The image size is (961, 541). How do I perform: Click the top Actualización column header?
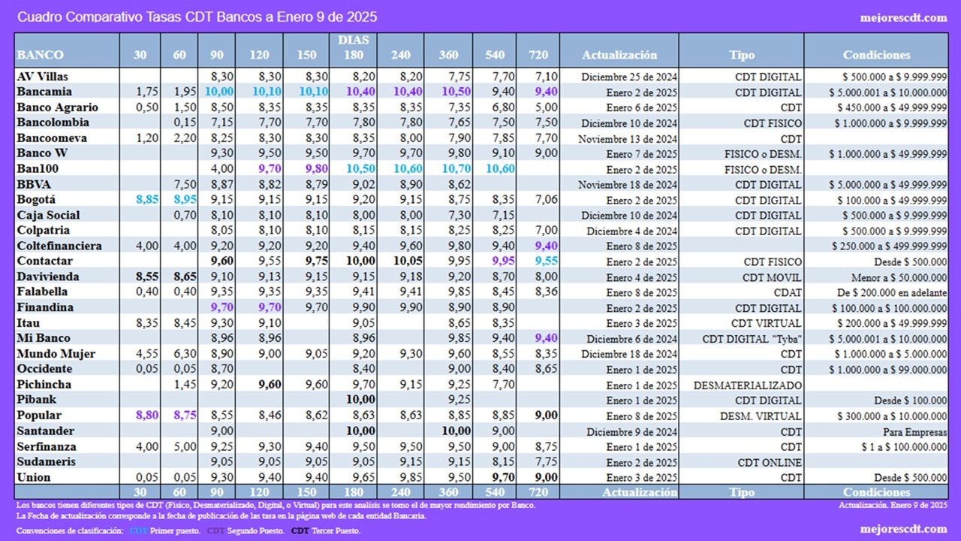pyautogui.click(x=619, y=55)
